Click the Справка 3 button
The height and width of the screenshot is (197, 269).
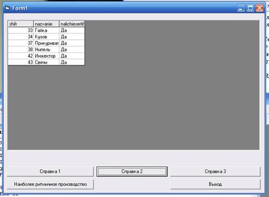click(x=215, y=171)
